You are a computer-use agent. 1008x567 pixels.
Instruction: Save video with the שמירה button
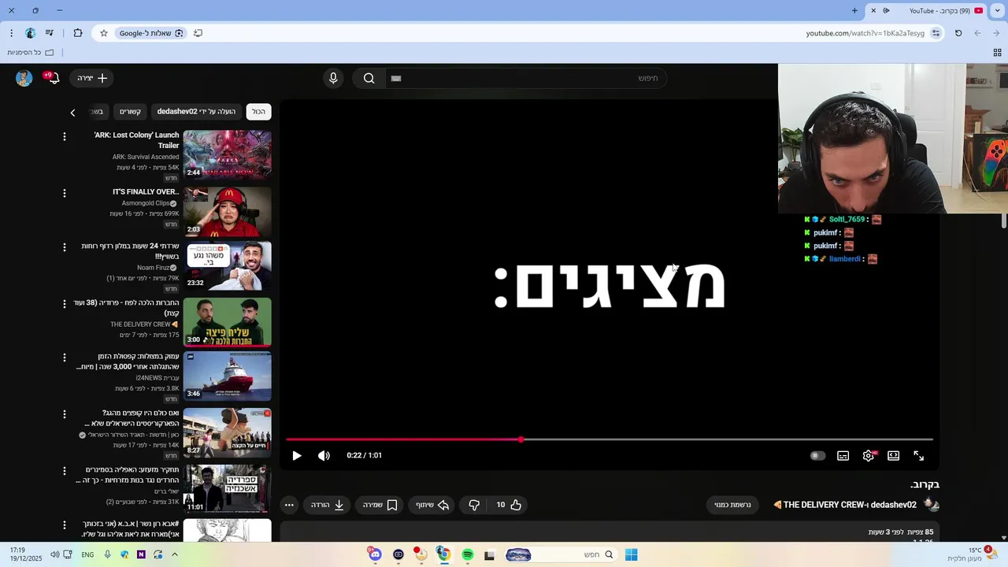(380, 505)
